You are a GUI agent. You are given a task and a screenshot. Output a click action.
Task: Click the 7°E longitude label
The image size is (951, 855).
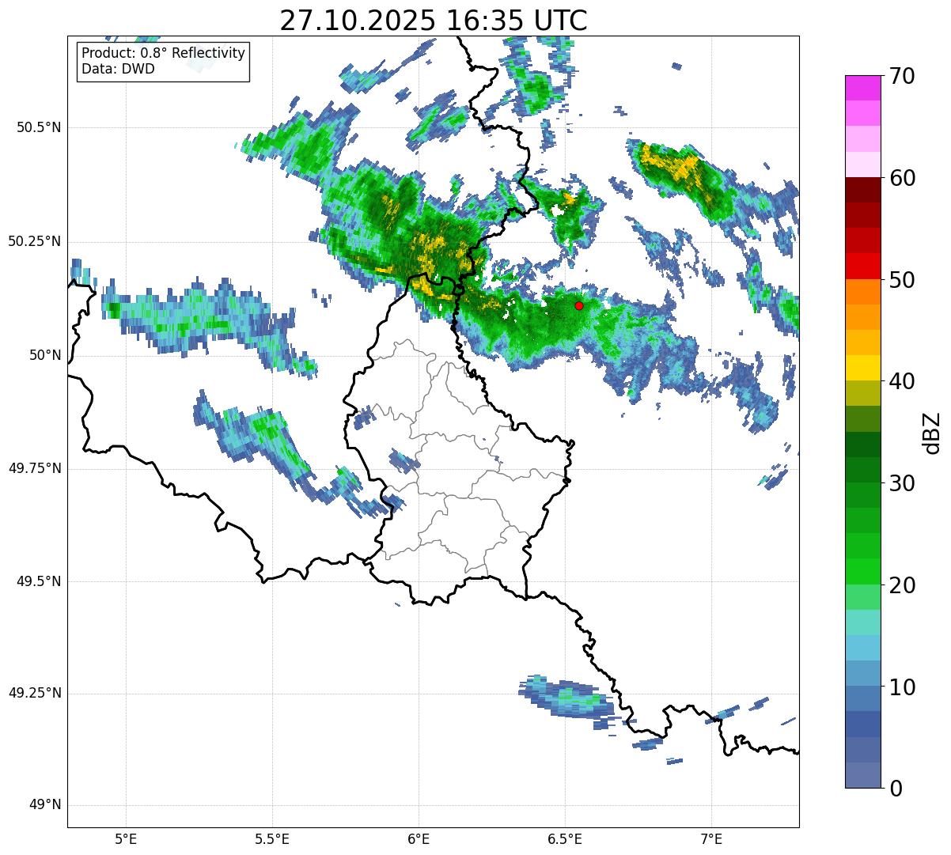coord(711,838)
